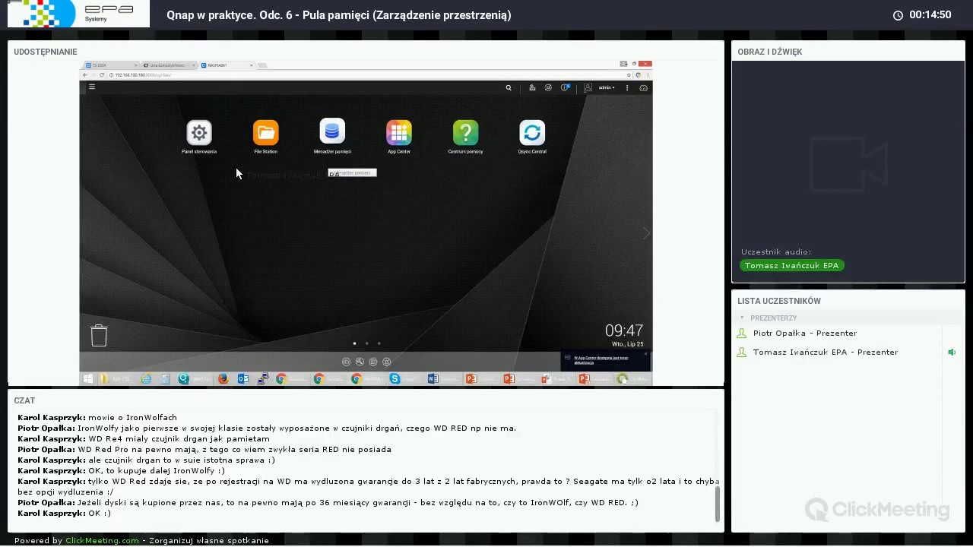Click the webinar title Qnap w praktyce
This screenshot has width=973, height=547.
click(x=339, y=15)
